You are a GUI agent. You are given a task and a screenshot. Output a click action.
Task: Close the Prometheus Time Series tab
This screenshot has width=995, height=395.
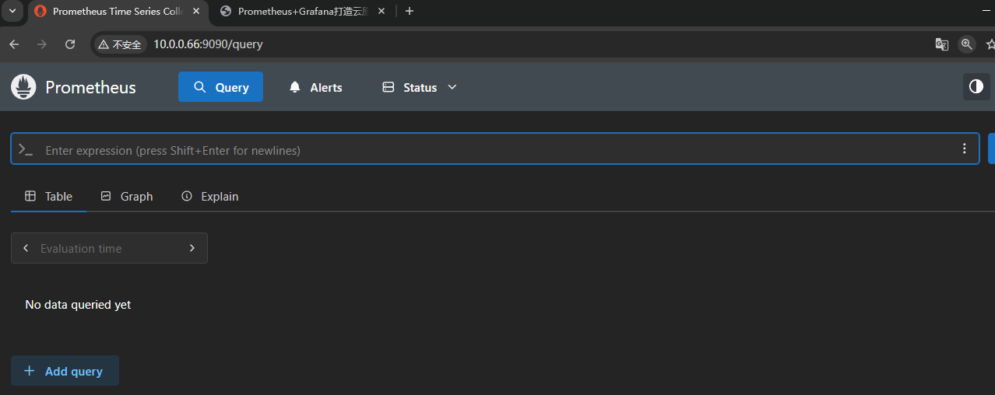point(195,11)
